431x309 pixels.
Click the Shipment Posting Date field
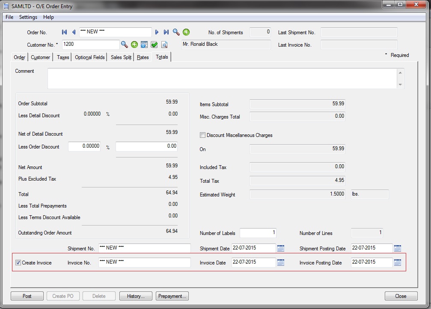(372, 248)
